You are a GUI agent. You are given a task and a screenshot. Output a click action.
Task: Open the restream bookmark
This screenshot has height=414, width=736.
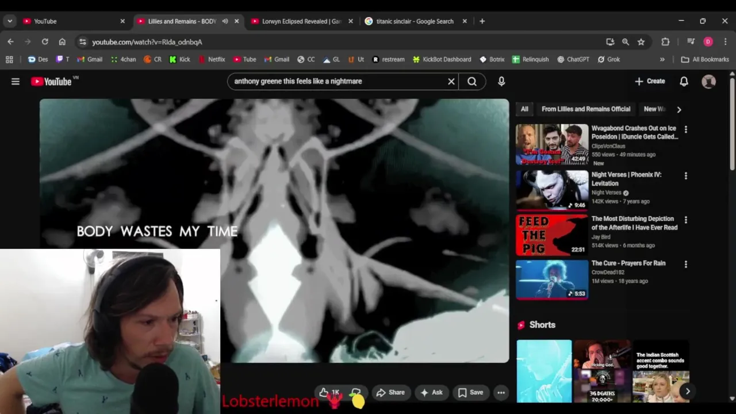pos(388,59)
